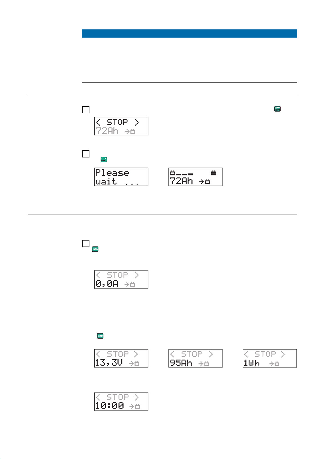Screen dimensions: 325x459
Task: Click the arrow-to-battery icon beside 95Ah
Action: pos(204,364)
